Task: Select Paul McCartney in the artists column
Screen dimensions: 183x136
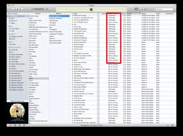Action: click(34, 45)
